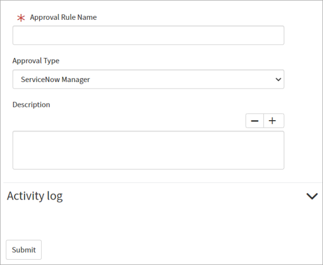
Task: Click the Description field label
Action: click(x=31, y=105)
